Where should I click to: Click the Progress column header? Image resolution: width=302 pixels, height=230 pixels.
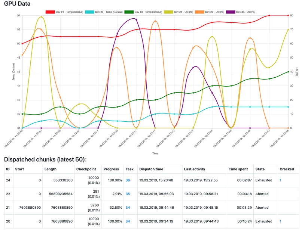111,169
